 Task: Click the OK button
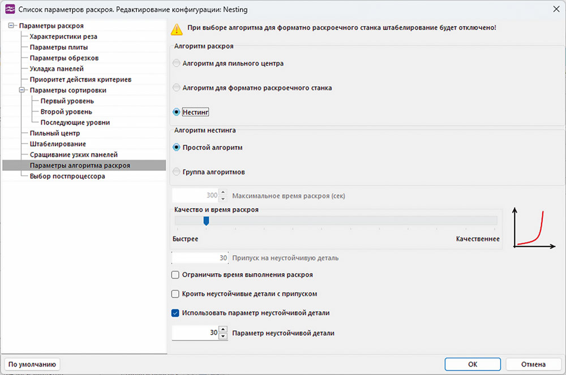473,364
